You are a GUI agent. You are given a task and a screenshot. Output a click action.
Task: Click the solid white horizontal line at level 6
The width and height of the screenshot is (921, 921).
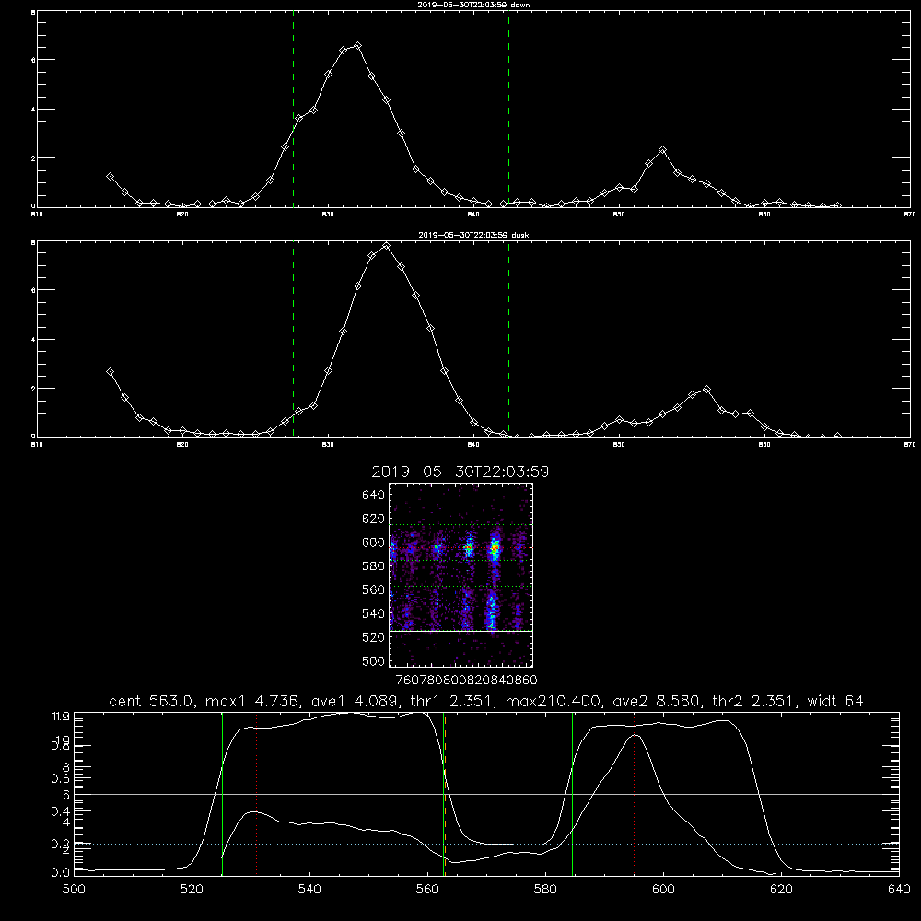486,794
